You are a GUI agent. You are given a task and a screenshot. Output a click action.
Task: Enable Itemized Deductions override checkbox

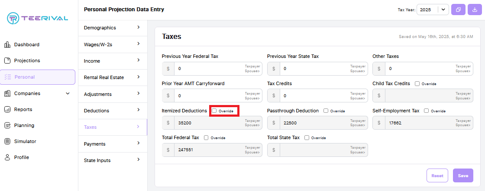click(x=214, y=111)
